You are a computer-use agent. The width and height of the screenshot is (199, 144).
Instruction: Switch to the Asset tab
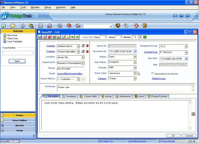pyautogui.click(x=139, y=96)
